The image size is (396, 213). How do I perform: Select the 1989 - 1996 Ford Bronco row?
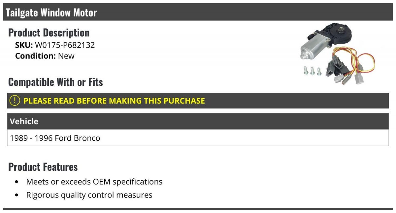[198, 138]
